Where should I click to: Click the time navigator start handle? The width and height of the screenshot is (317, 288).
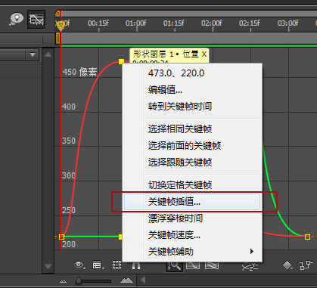coord(57,14)
